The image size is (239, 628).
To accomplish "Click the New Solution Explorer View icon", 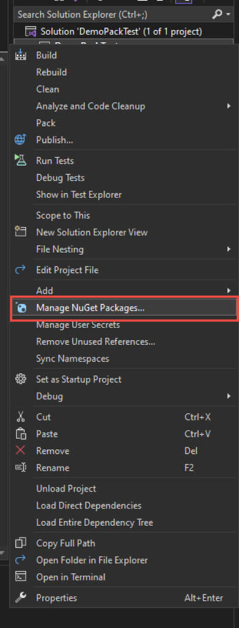I will [20, 232].
